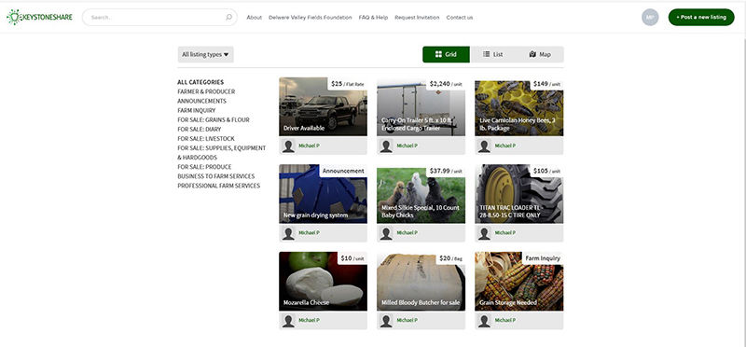Viewport: 746px width, 347px height.
Task: Open the Contact us page
Action: (460, 18)
